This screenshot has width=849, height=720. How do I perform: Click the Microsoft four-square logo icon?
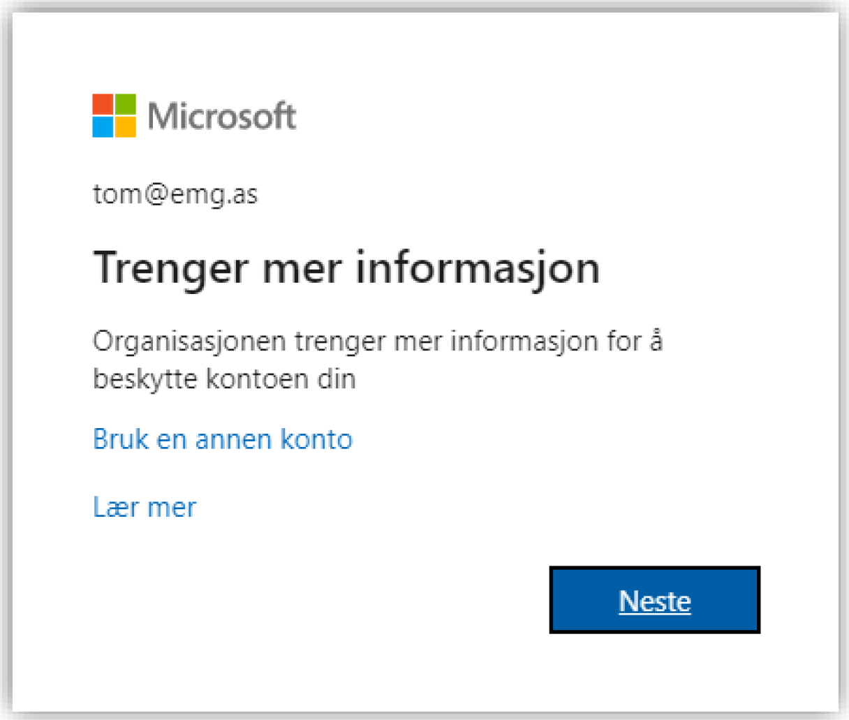tap(114, 115)
